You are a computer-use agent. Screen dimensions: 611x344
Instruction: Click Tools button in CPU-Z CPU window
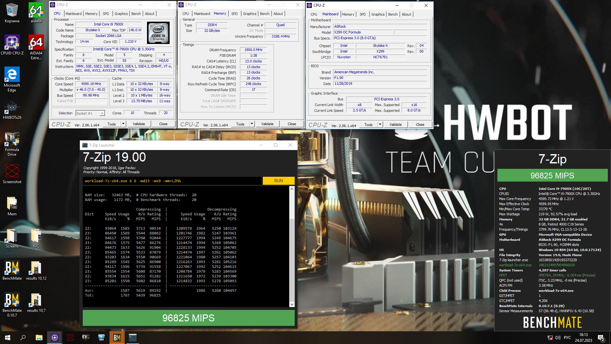pos(112,124)
